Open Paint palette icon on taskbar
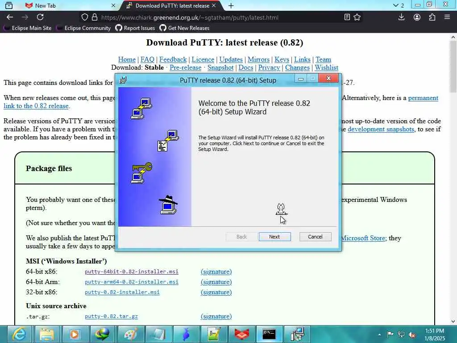The height and width of the screenshot is (343, 457). 131,334
